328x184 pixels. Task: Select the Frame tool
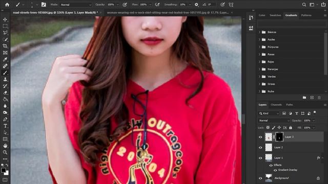[x=5, y=53]
